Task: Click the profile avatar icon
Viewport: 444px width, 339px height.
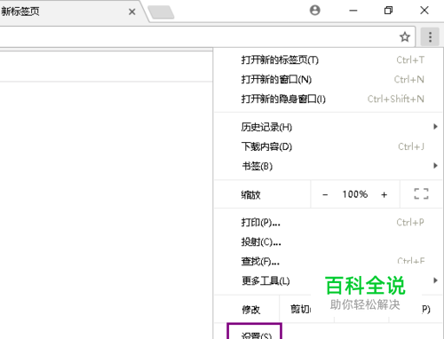Action: coord(314,11)
